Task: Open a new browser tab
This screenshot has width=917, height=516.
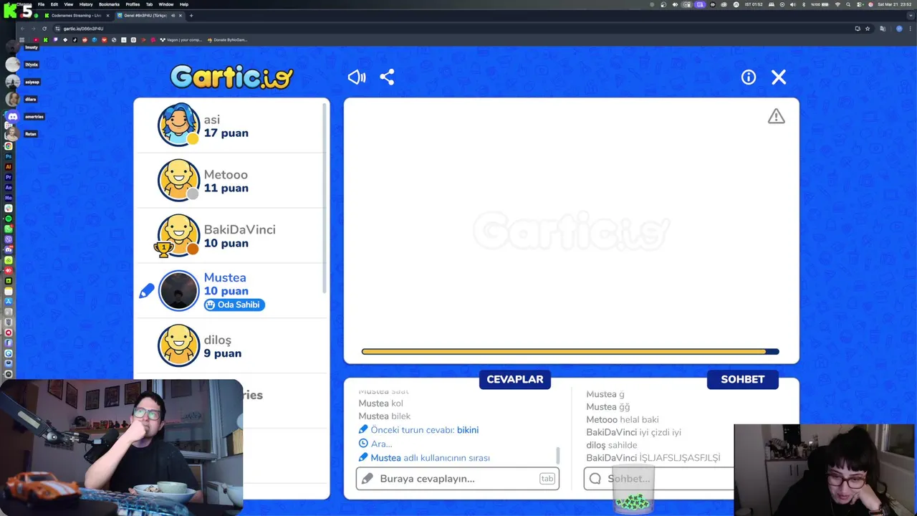Action: 191,15
